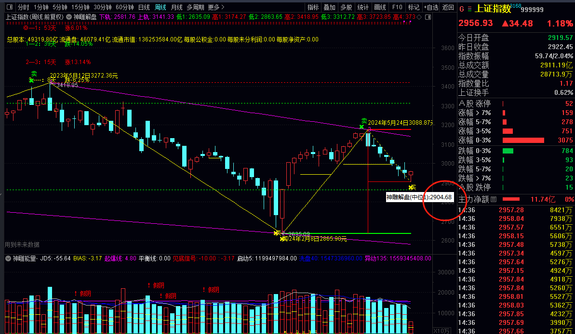Click the panel layout icon left of 分时
Image resolution: width=575 pixels, height=334 pixels.
click(x=9, y=7)
